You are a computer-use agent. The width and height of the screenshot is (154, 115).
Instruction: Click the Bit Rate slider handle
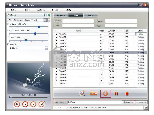click(x=39, y=27)
